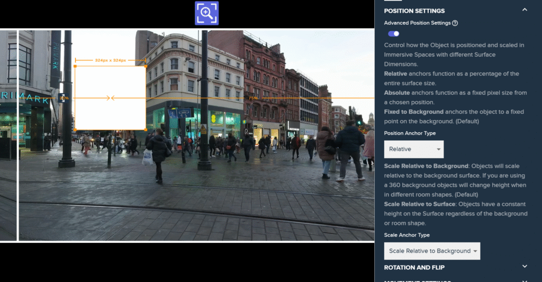The image size is (542, 282).
Task: Click the inward arrows on the anchor line
Action: point(111,98)
